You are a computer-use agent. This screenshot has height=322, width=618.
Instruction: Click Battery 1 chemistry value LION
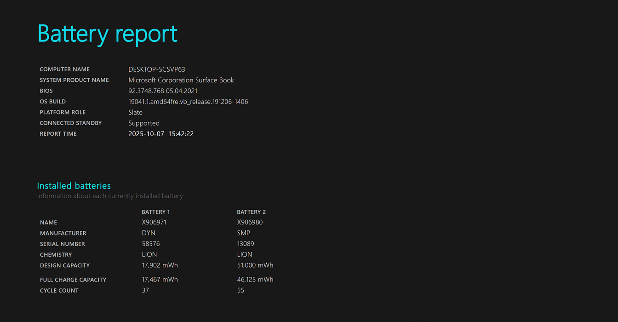[x=149, y=254]
